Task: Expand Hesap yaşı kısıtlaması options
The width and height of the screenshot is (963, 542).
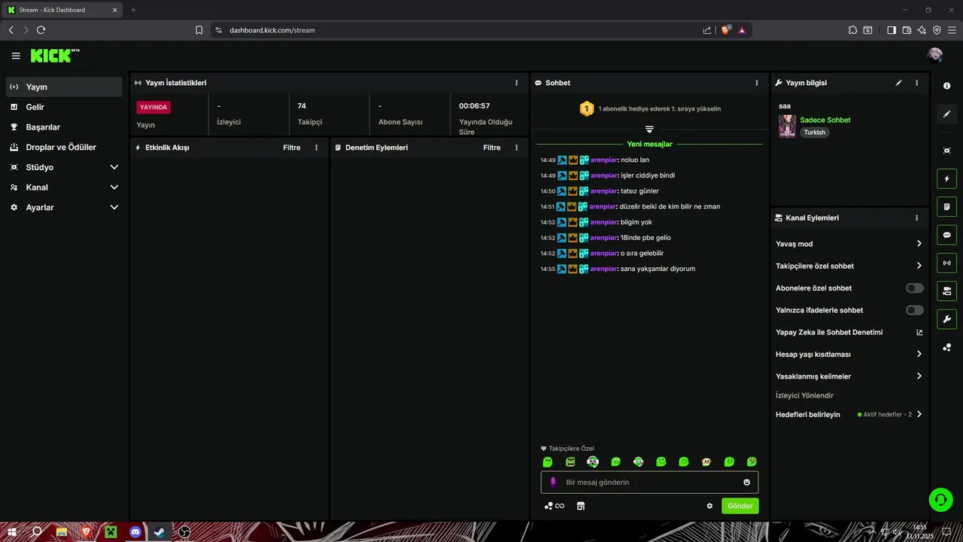Action: coord(849,354)
